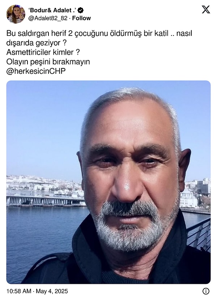Click the tweet line starting 'Bu saldırgan herif'
This screenshot has width=217, height=302.
[99, 33]
